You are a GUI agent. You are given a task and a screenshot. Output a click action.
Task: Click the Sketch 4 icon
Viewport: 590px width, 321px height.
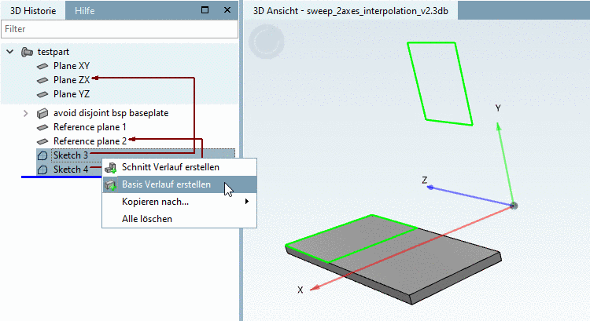42,170
